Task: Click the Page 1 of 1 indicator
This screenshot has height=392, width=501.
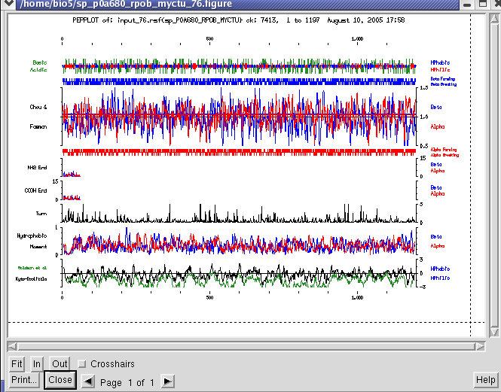Action: pyautogui.click(x=127, y=382)
